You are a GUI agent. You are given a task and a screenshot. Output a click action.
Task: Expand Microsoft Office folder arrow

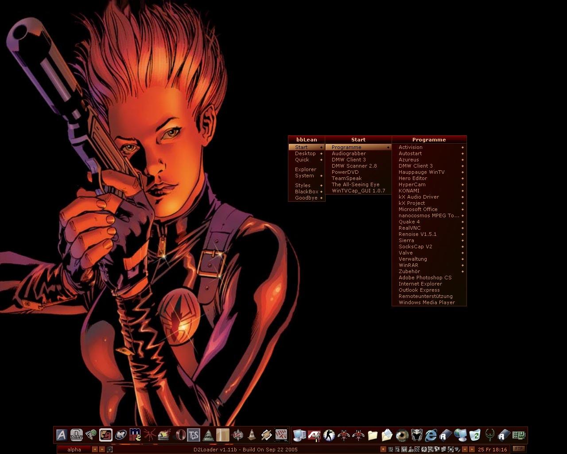[462, 209]
